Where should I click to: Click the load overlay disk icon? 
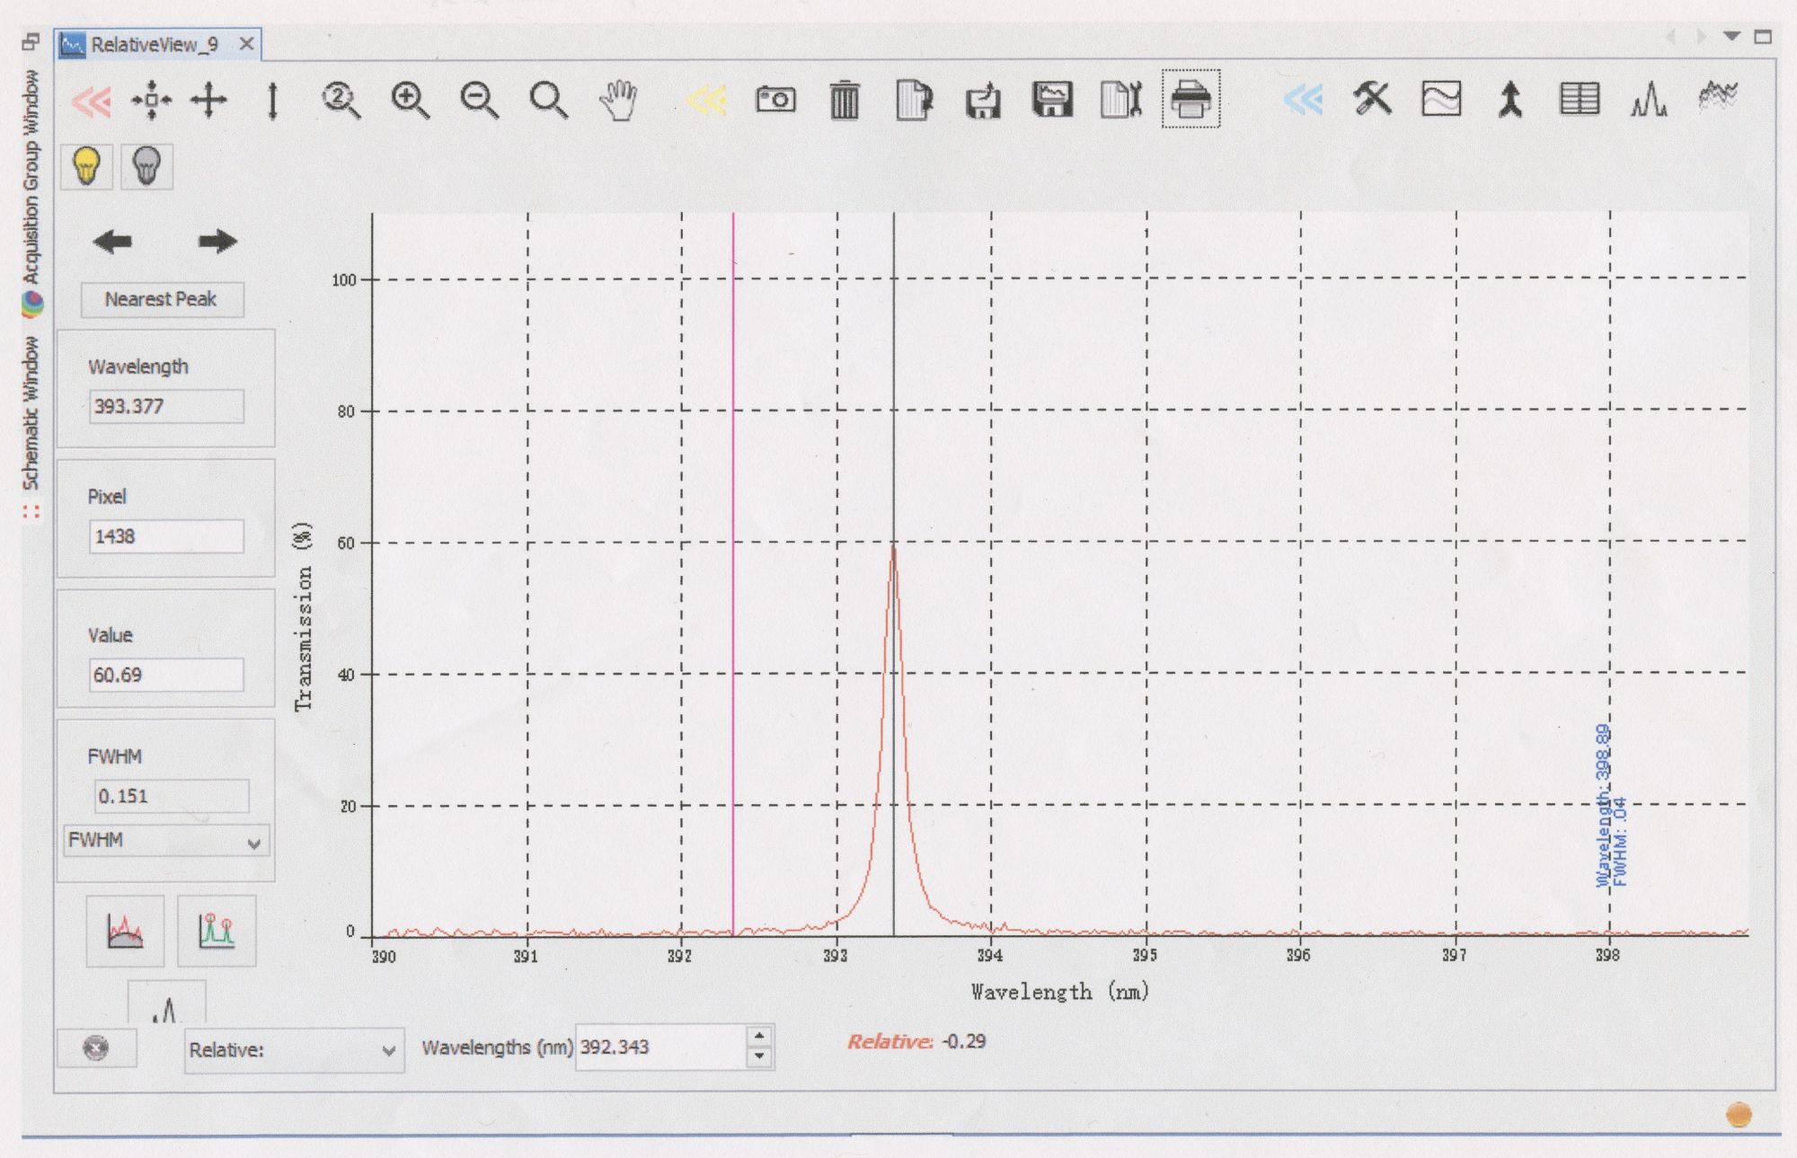click(x=983, y=100)
